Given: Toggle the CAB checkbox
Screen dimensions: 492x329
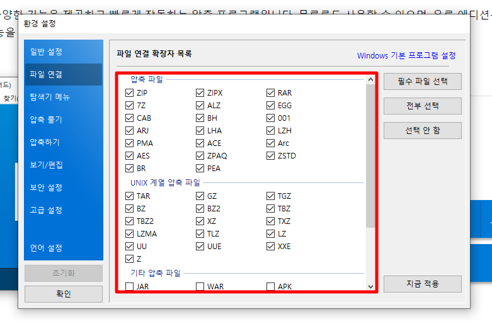Looking at the screenshot, I should click(129, 118).
